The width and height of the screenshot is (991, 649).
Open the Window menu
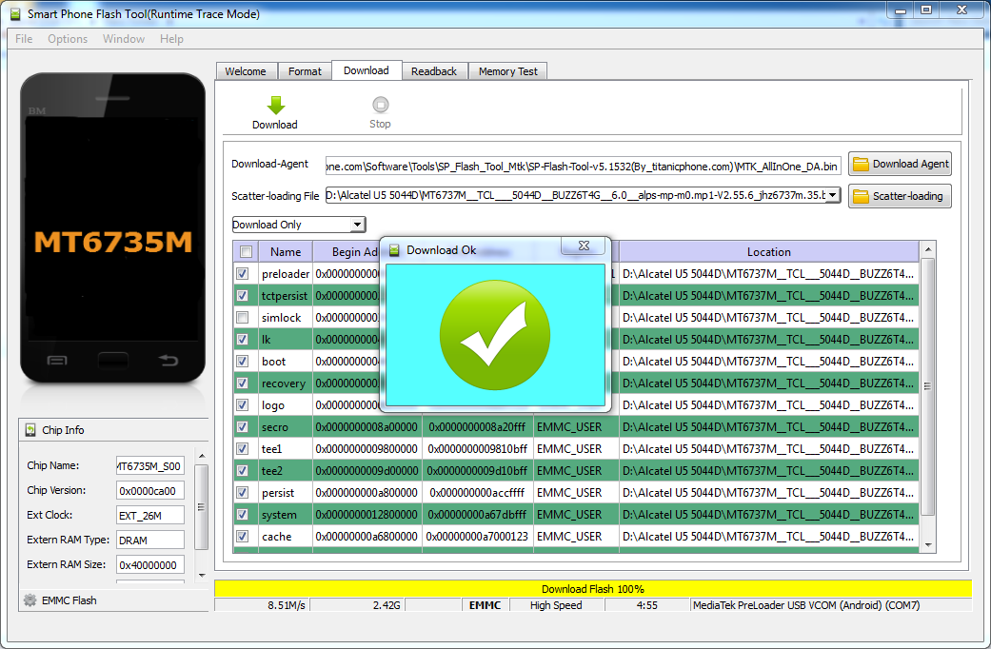pos(124,39)
